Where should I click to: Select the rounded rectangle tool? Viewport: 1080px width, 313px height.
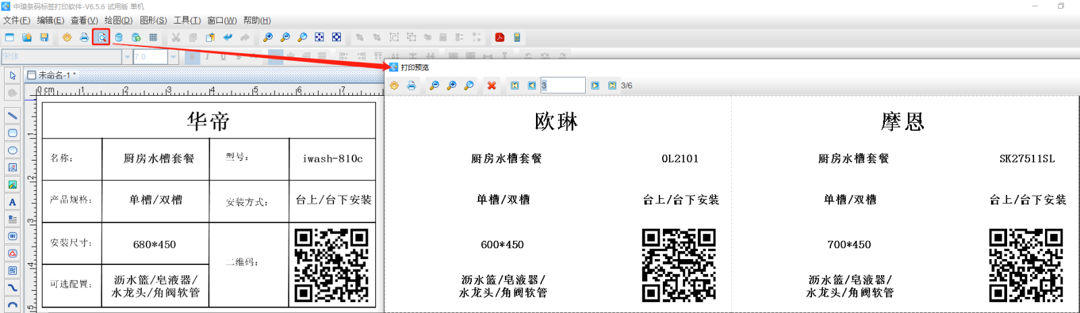(x=12, y=133)
